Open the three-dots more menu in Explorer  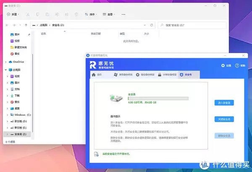coord(123,14)
